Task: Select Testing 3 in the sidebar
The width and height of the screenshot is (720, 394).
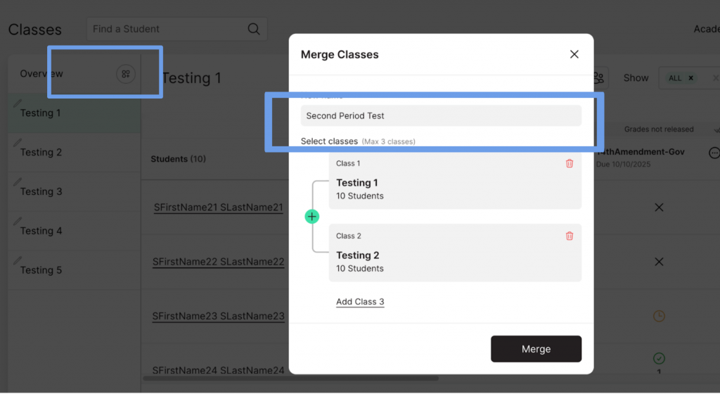Action: 74,191
